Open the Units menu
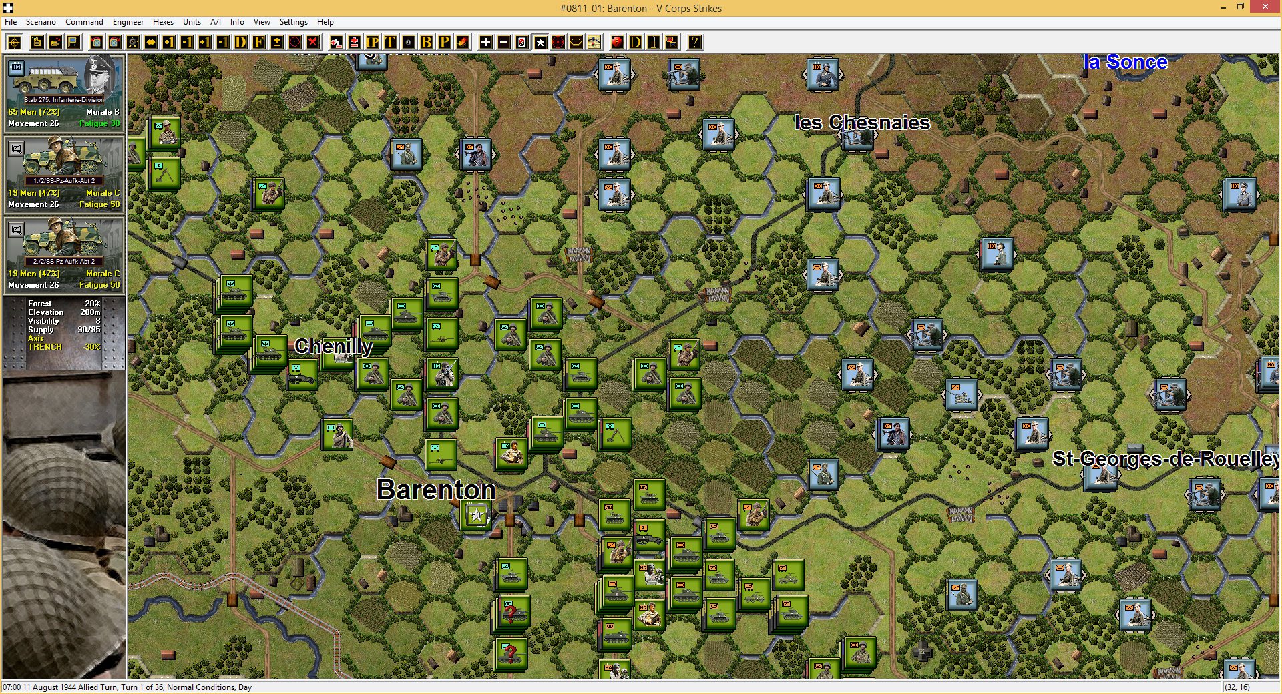 pyautogui.click(x=192, y=22)
